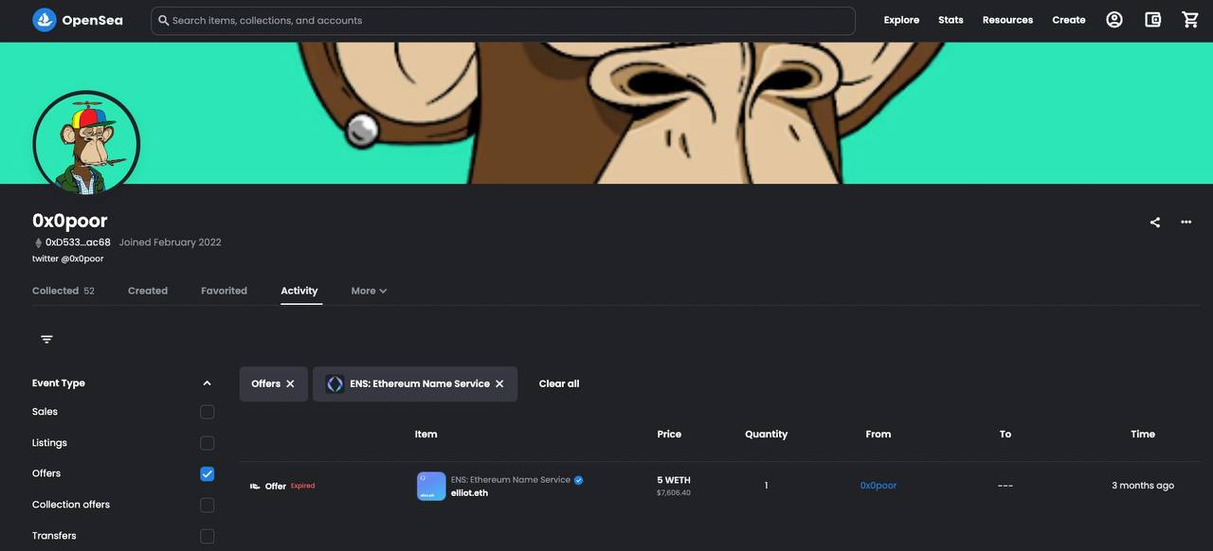Uncheck the Offers event checkbox
The width and height of the screenshot is (1213, 551).
[208, 473]
